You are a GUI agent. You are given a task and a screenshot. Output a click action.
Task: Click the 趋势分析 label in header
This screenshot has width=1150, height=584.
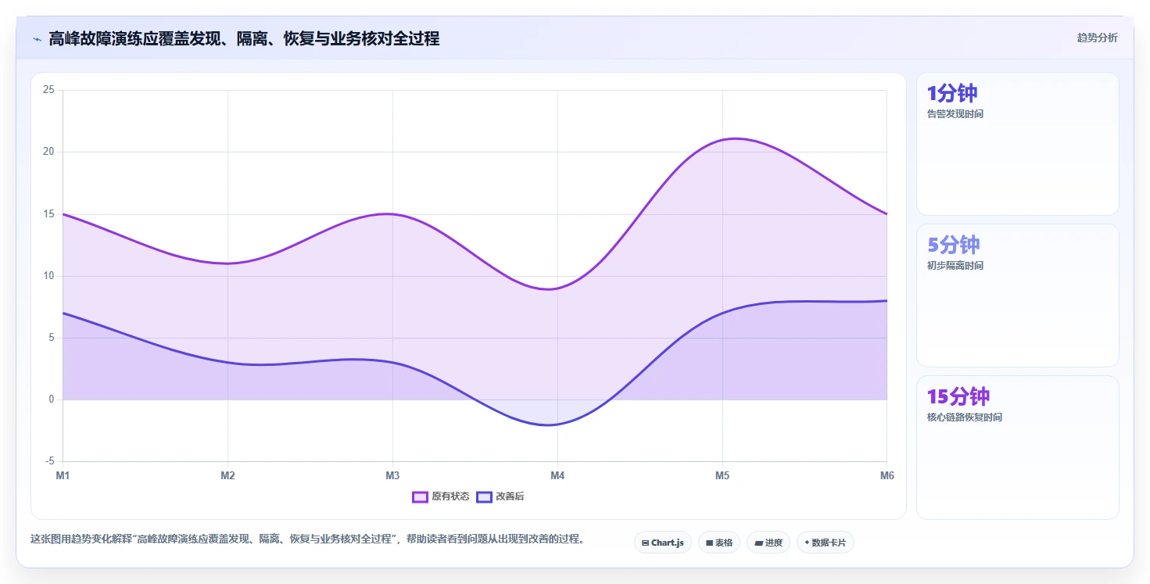(x=1097, y=38)
